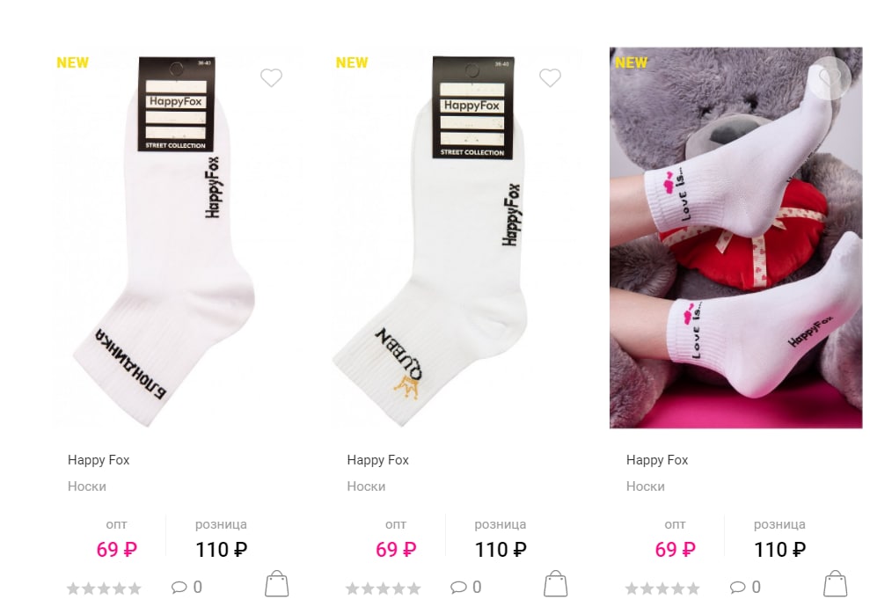Click the star rating of the first product
The image size is (870, 614).
coord(104,588)
